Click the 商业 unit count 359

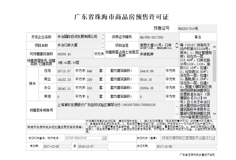coord(93,79)
